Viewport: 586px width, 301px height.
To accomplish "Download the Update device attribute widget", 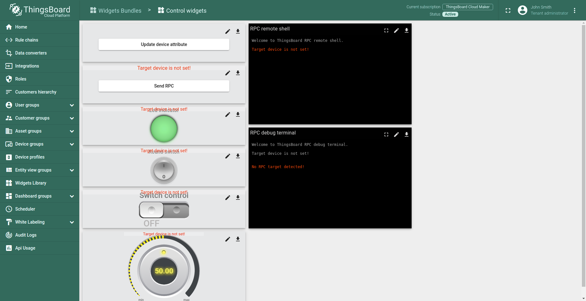I will point(238,31).
